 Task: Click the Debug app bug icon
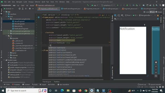coord(127,5)
